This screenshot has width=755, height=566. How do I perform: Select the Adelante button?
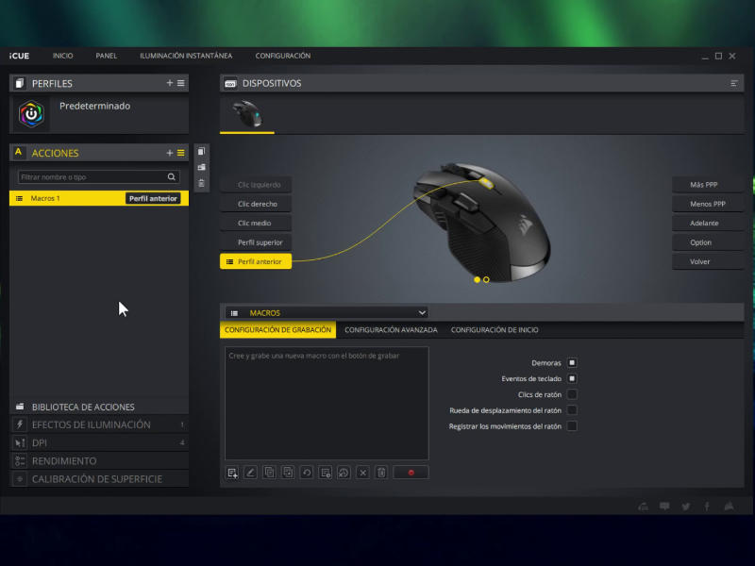708,224
